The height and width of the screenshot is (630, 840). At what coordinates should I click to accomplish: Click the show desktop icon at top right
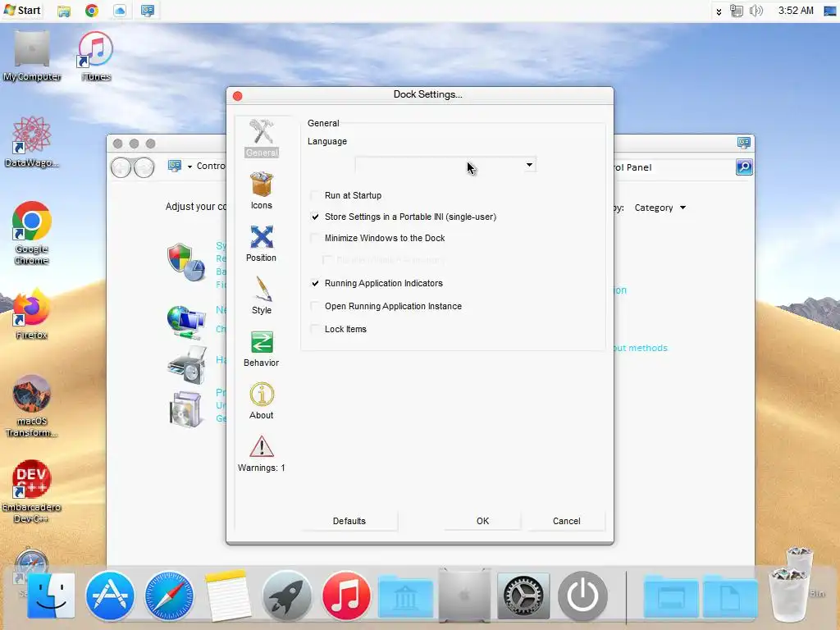click(x=830, y=11)
